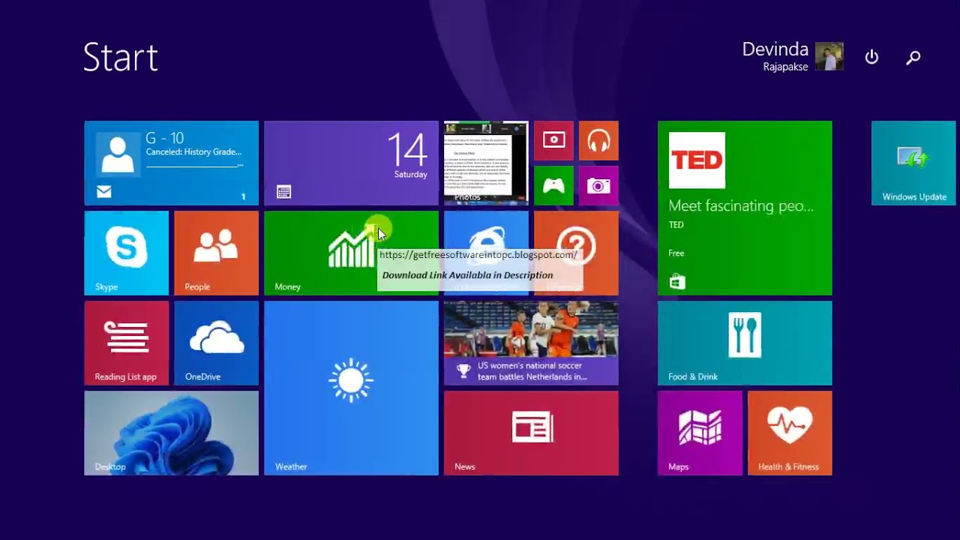Open the Sports tile about US women's soccer
The height and width of the screenshot is (540, 960).
pos(531,343)
